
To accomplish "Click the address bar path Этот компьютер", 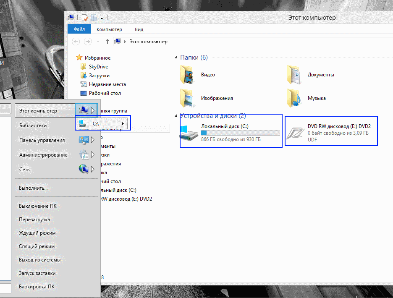I will point(148,42).
